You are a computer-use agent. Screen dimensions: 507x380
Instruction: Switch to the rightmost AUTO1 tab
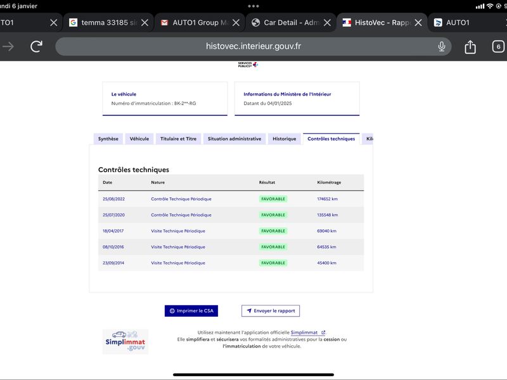467,23
